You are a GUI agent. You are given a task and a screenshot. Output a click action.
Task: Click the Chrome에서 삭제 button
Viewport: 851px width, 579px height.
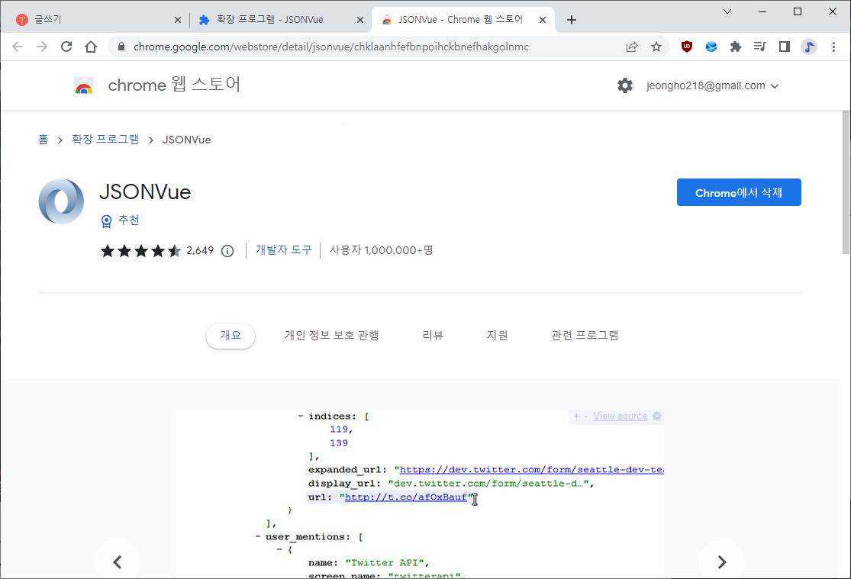pyautogui.click(x=739, y=193)
